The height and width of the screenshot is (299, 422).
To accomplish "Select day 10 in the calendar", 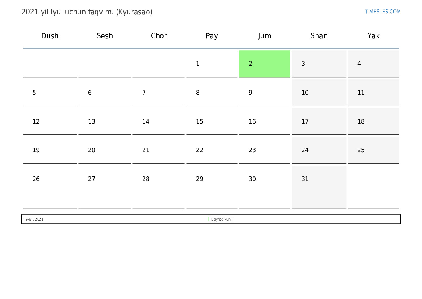I will pyautogui.click(x=319, y=93).
